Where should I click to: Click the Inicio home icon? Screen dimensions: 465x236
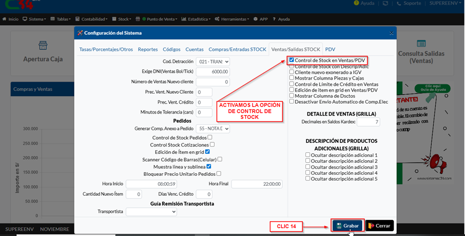(5, 19)
